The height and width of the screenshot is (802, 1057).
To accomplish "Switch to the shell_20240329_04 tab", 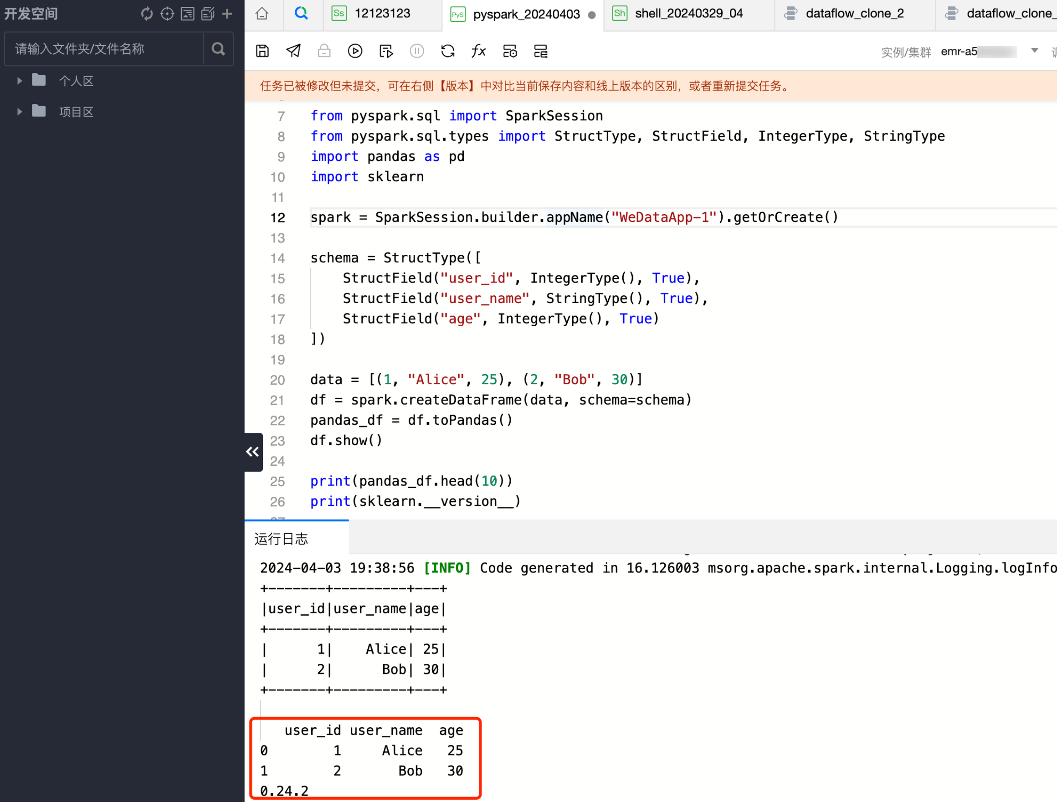I will 688,14.
